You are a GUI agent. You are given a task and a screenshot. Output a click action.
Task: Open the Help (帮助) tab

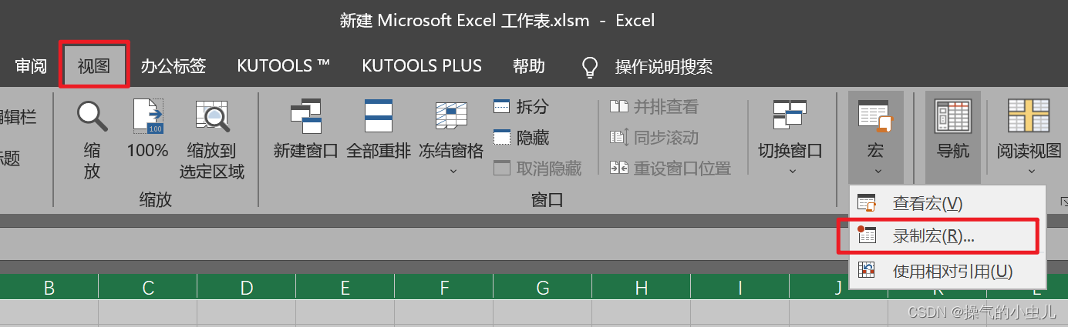pos(529,66)
